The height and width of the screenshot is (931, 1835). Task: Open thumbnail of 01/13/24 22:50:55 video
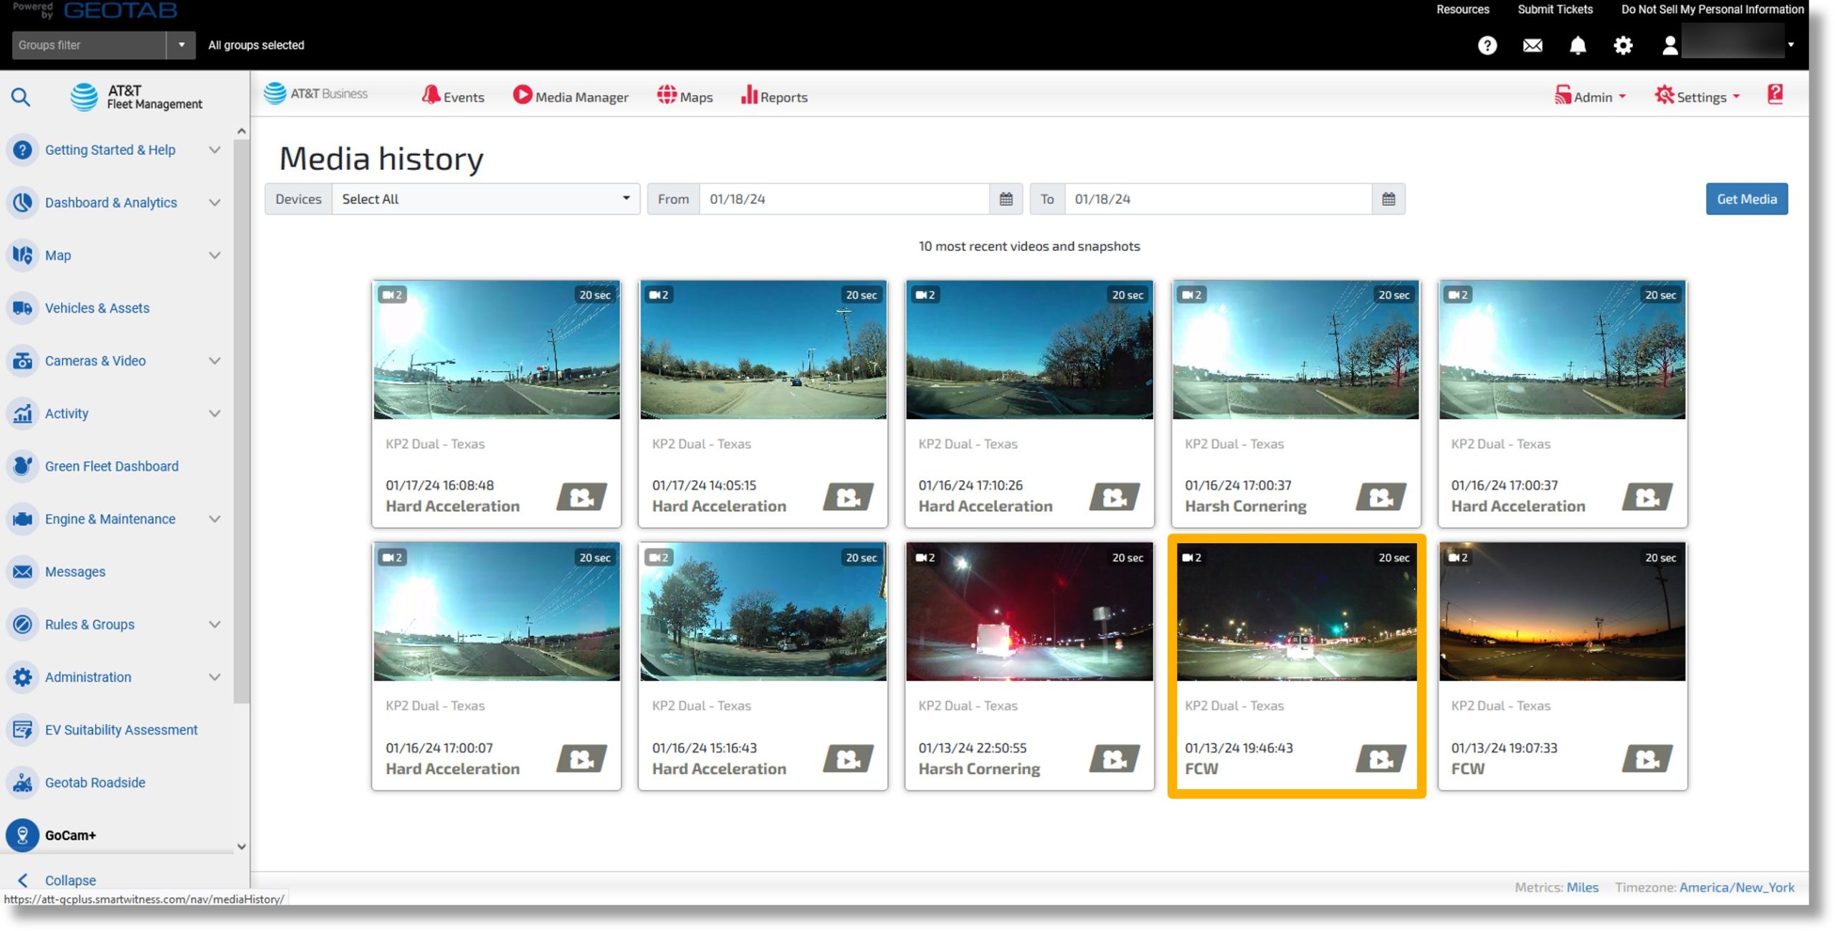tap(1029, 611)
